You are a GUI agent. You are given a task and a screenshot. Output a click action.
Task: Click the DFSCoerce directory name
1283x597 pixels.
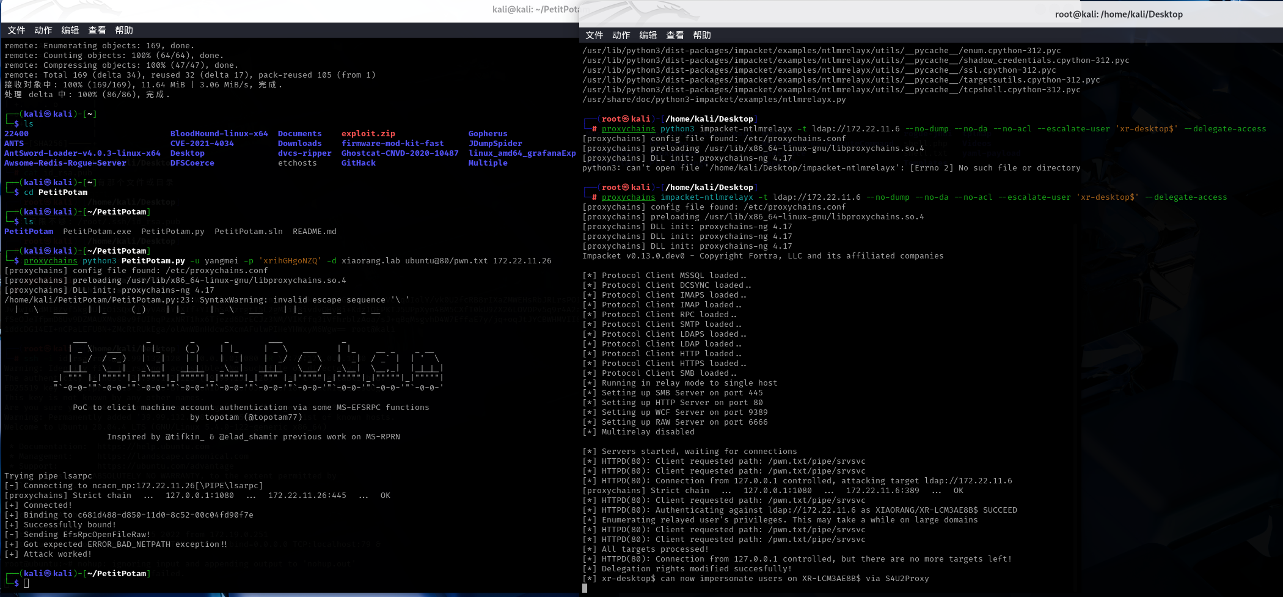point(192,163)
